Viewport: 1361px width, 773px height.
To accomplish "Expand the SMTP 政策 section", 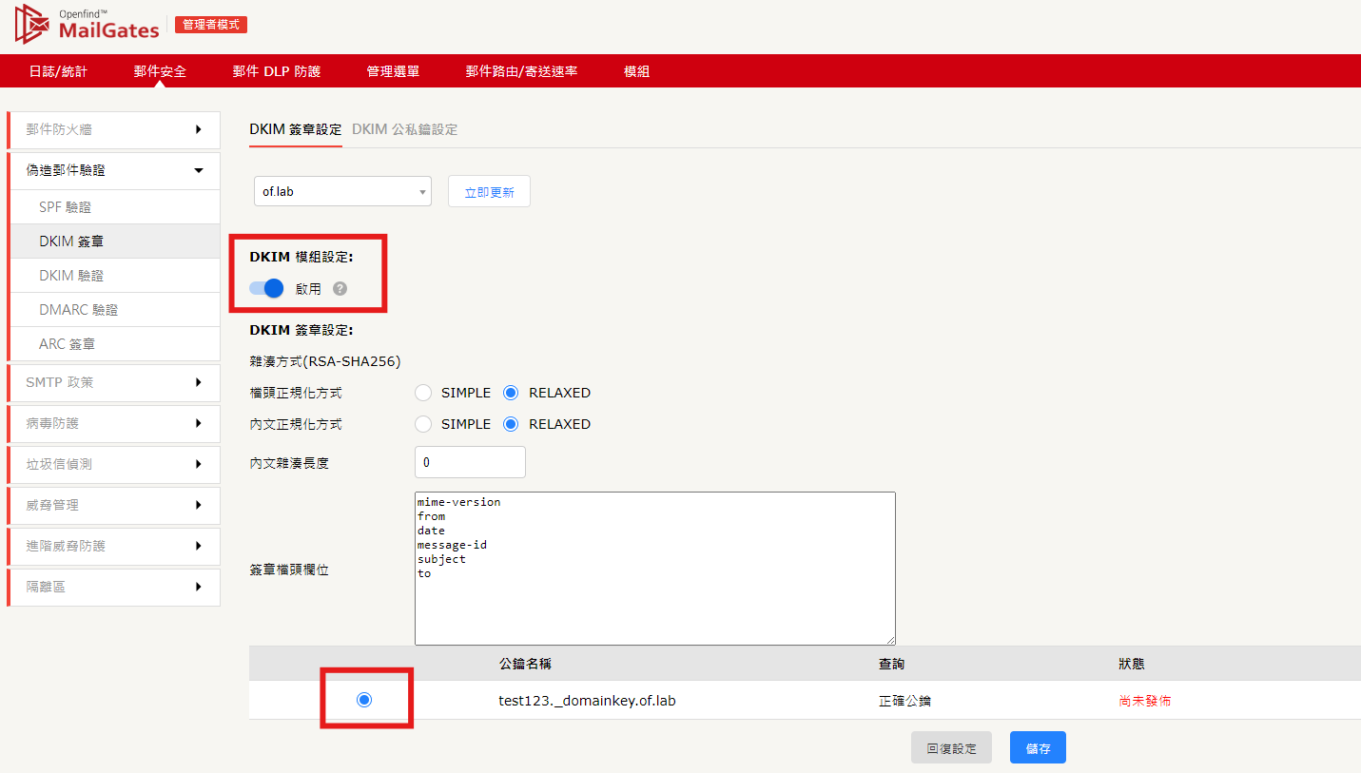I will [x=113, y=382].
